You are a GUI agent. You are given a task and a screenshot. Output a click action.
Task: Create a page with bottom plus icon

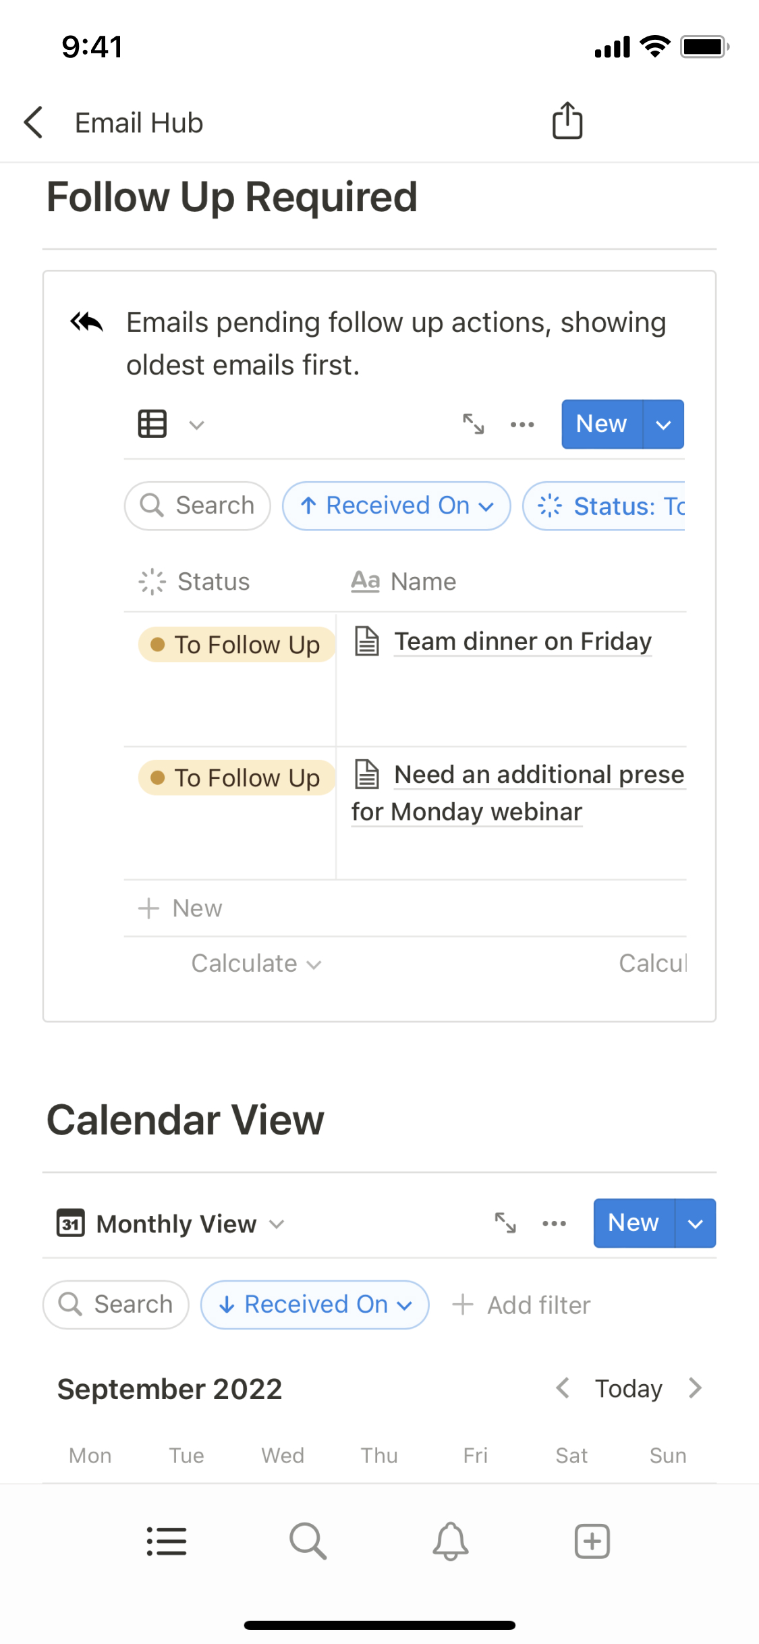point(592,1541)
